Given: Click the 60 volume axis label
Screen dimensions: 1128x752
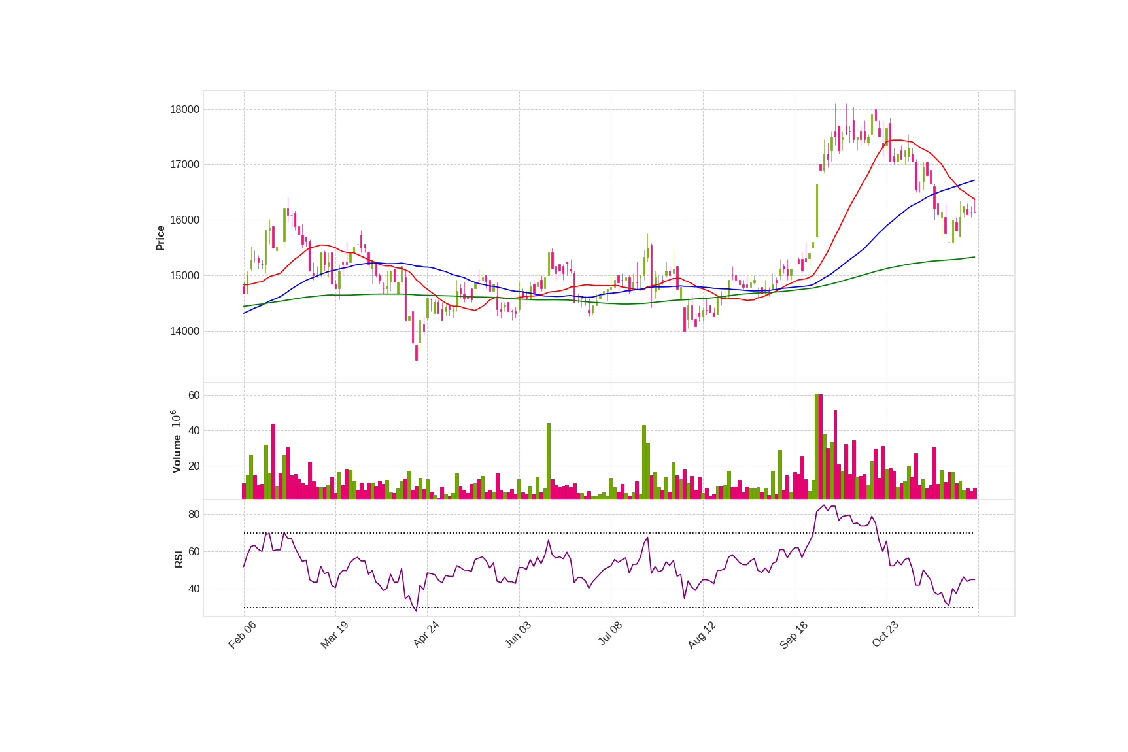Looking at the screenshot, I should click(194, 395).
